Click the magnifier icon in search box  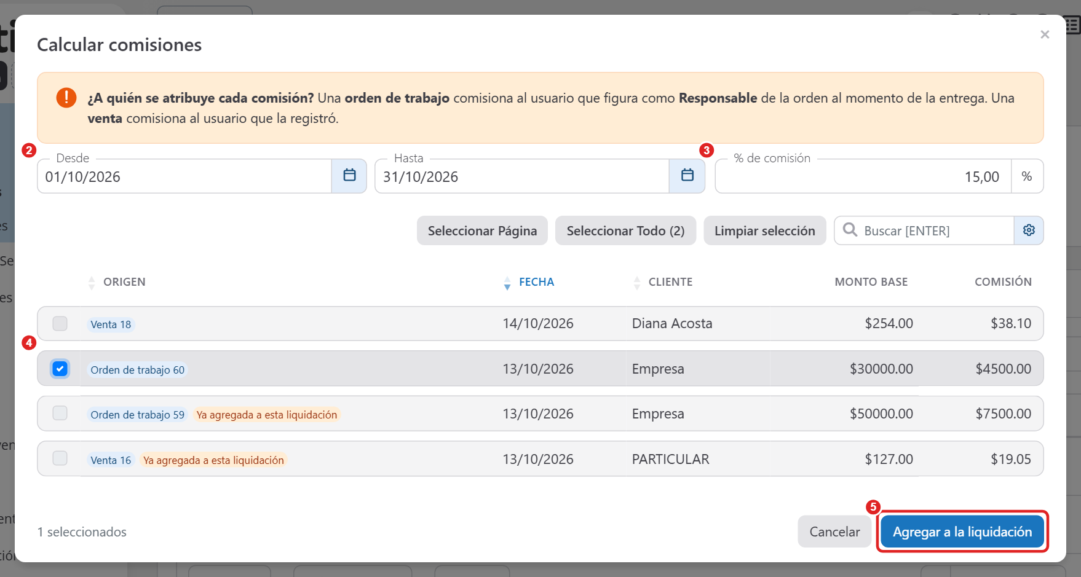coord(850,230)
